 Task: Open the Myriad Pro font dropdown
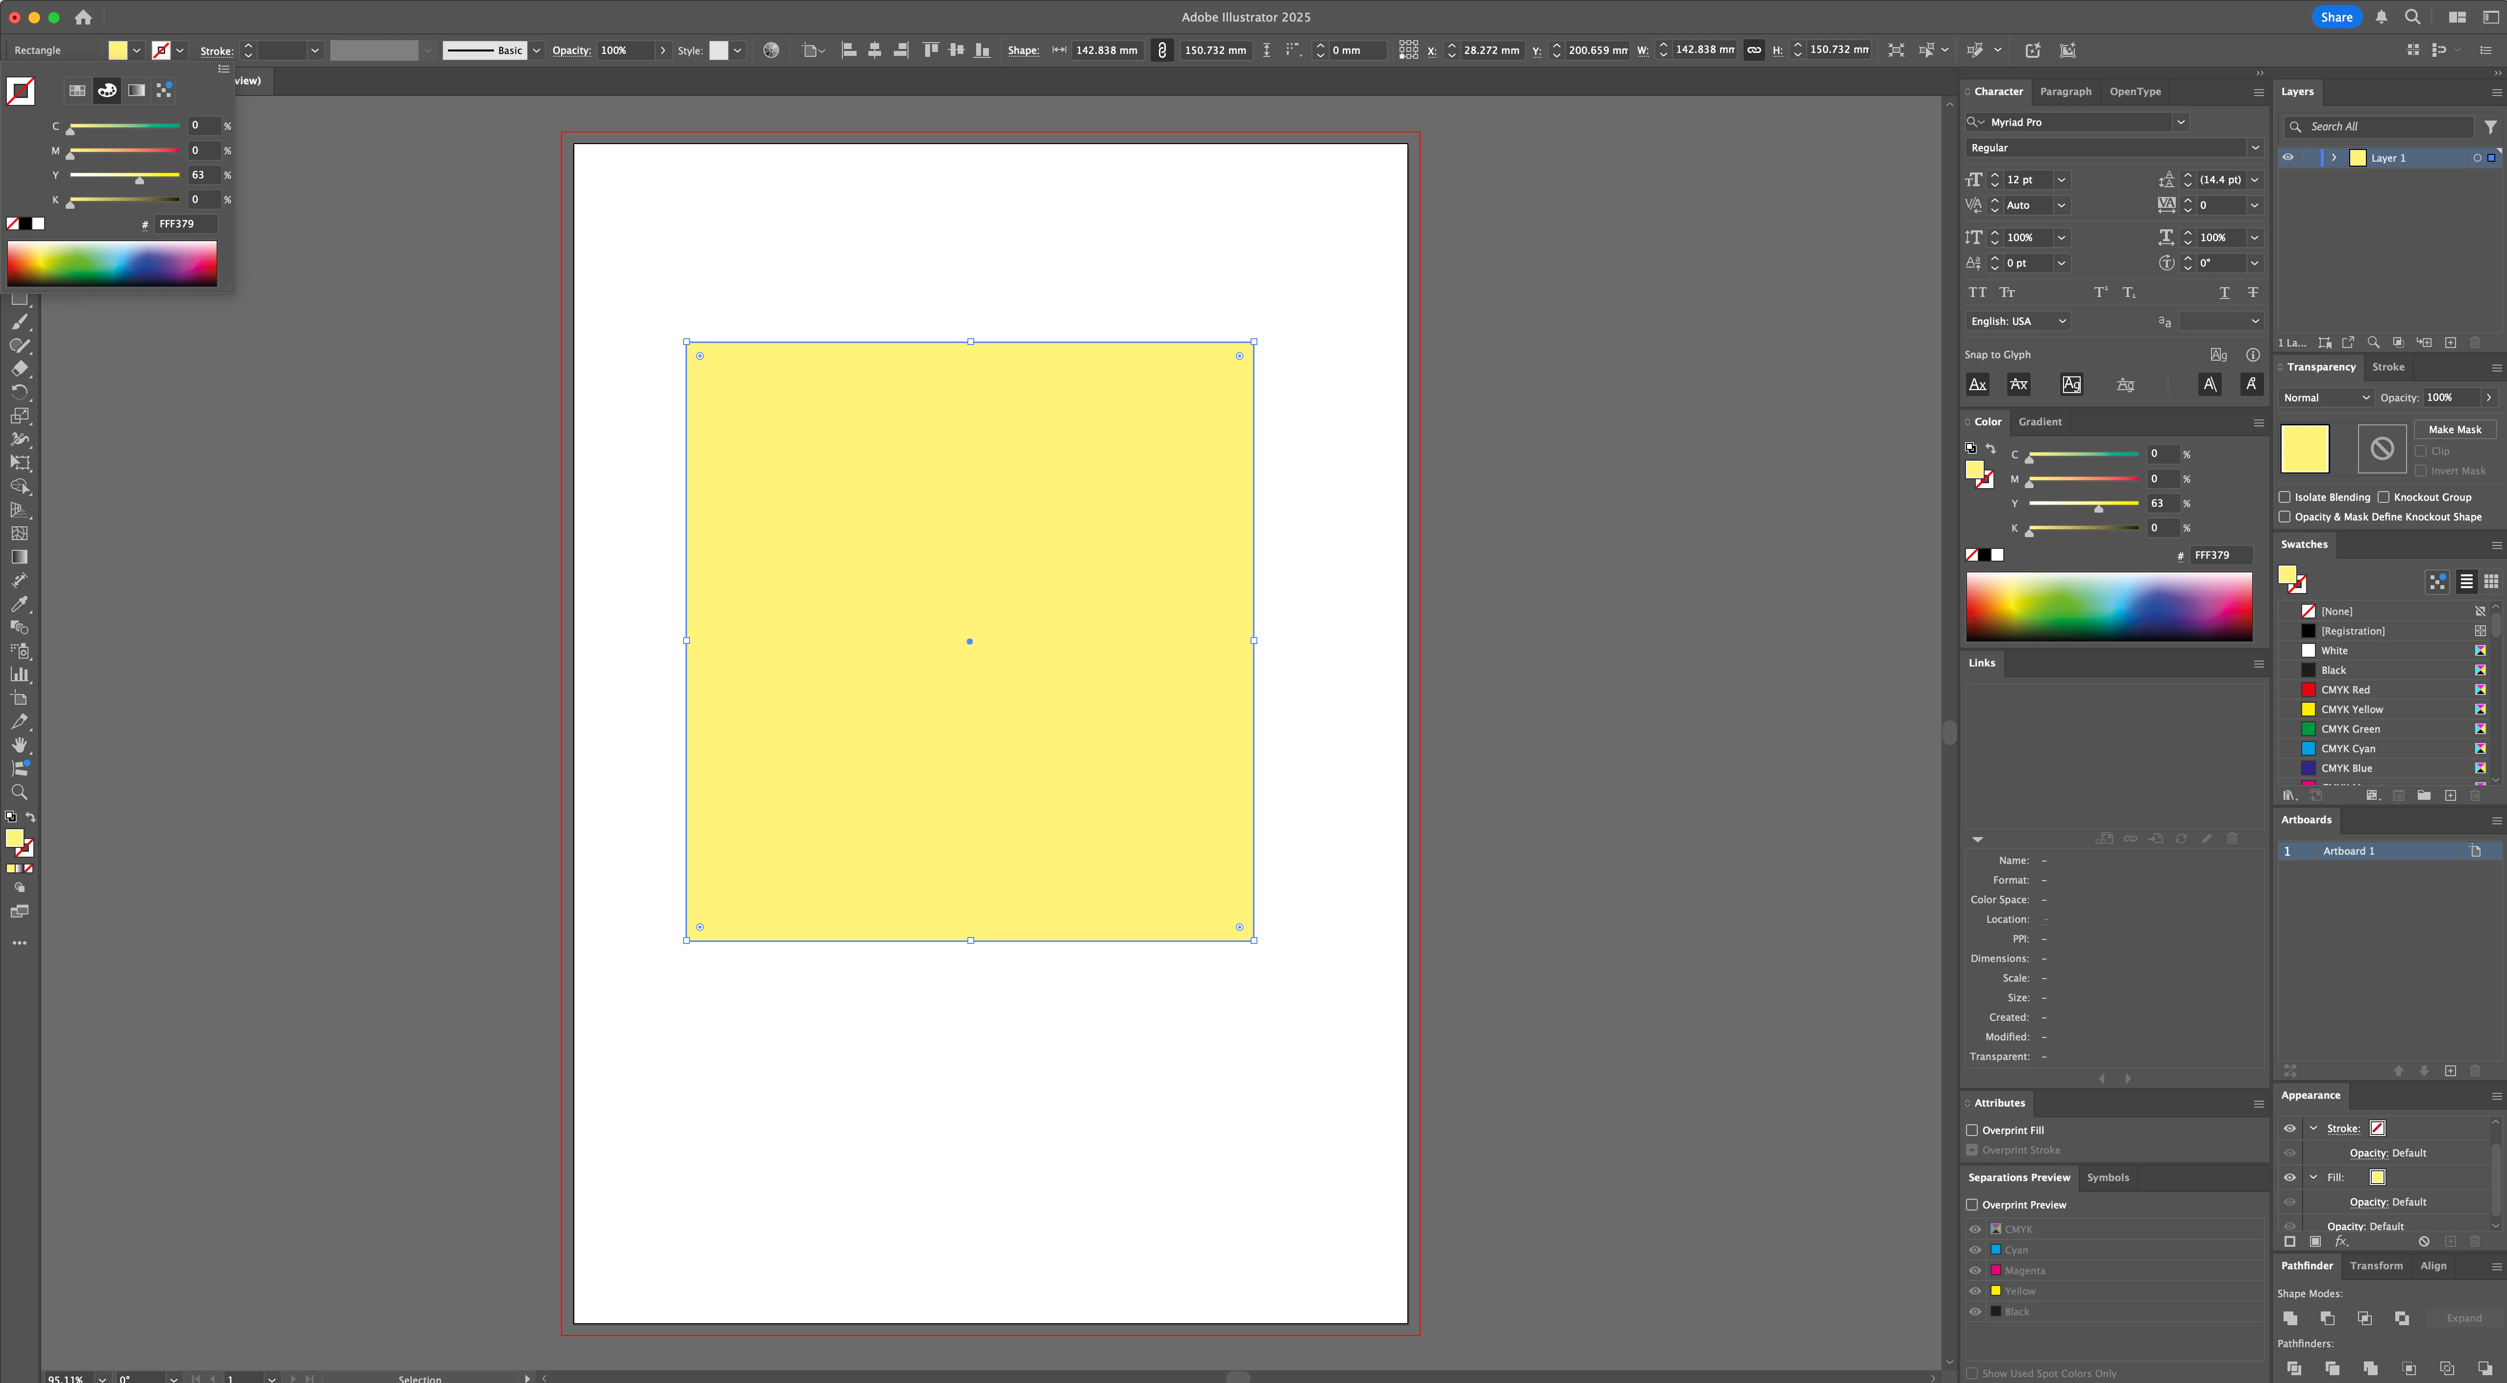2181,123
